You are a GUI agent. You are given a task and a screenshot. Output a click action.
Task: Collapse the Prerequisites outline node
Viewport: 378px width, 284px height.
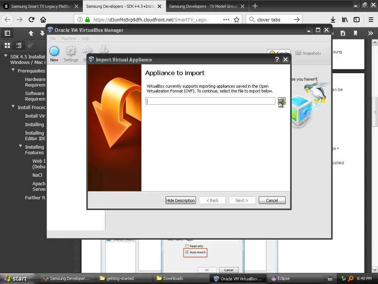click(x=13, y=70)
